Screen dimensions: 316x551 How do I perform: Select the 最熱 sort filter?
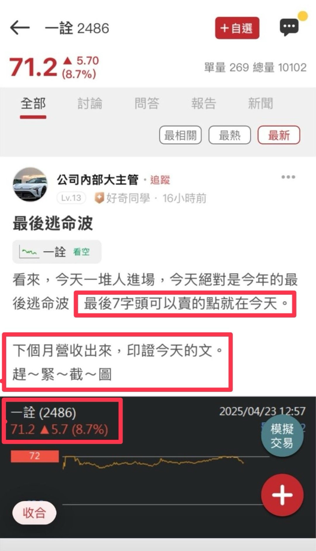(x=230, y=136)
